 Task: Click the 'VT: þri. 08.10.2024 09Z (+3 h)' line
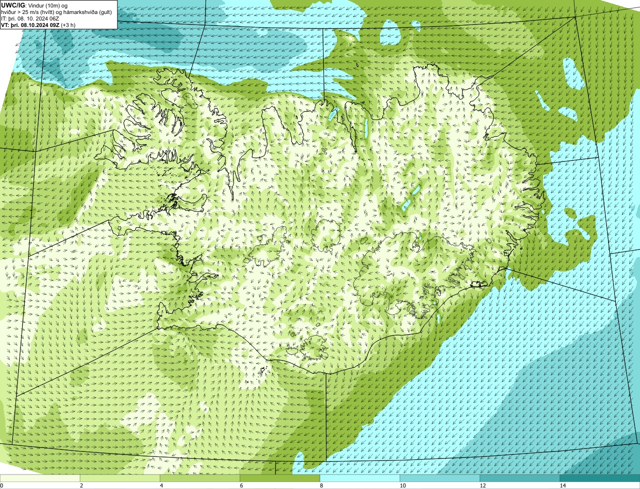(38, 25)
